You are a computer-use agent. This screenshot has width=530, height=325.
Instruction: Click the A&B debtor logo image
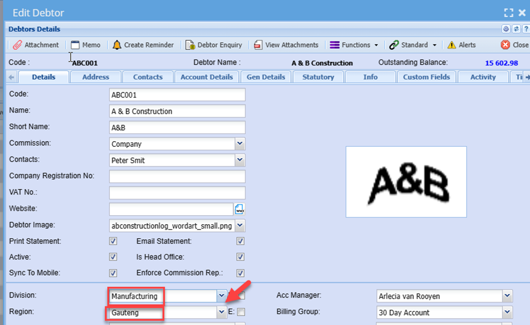coord(406,182)
